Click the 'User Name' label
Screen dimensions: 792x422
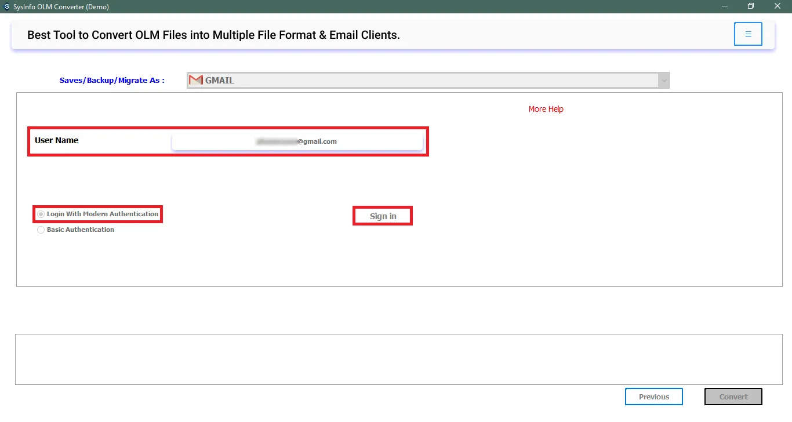[57, 140]
